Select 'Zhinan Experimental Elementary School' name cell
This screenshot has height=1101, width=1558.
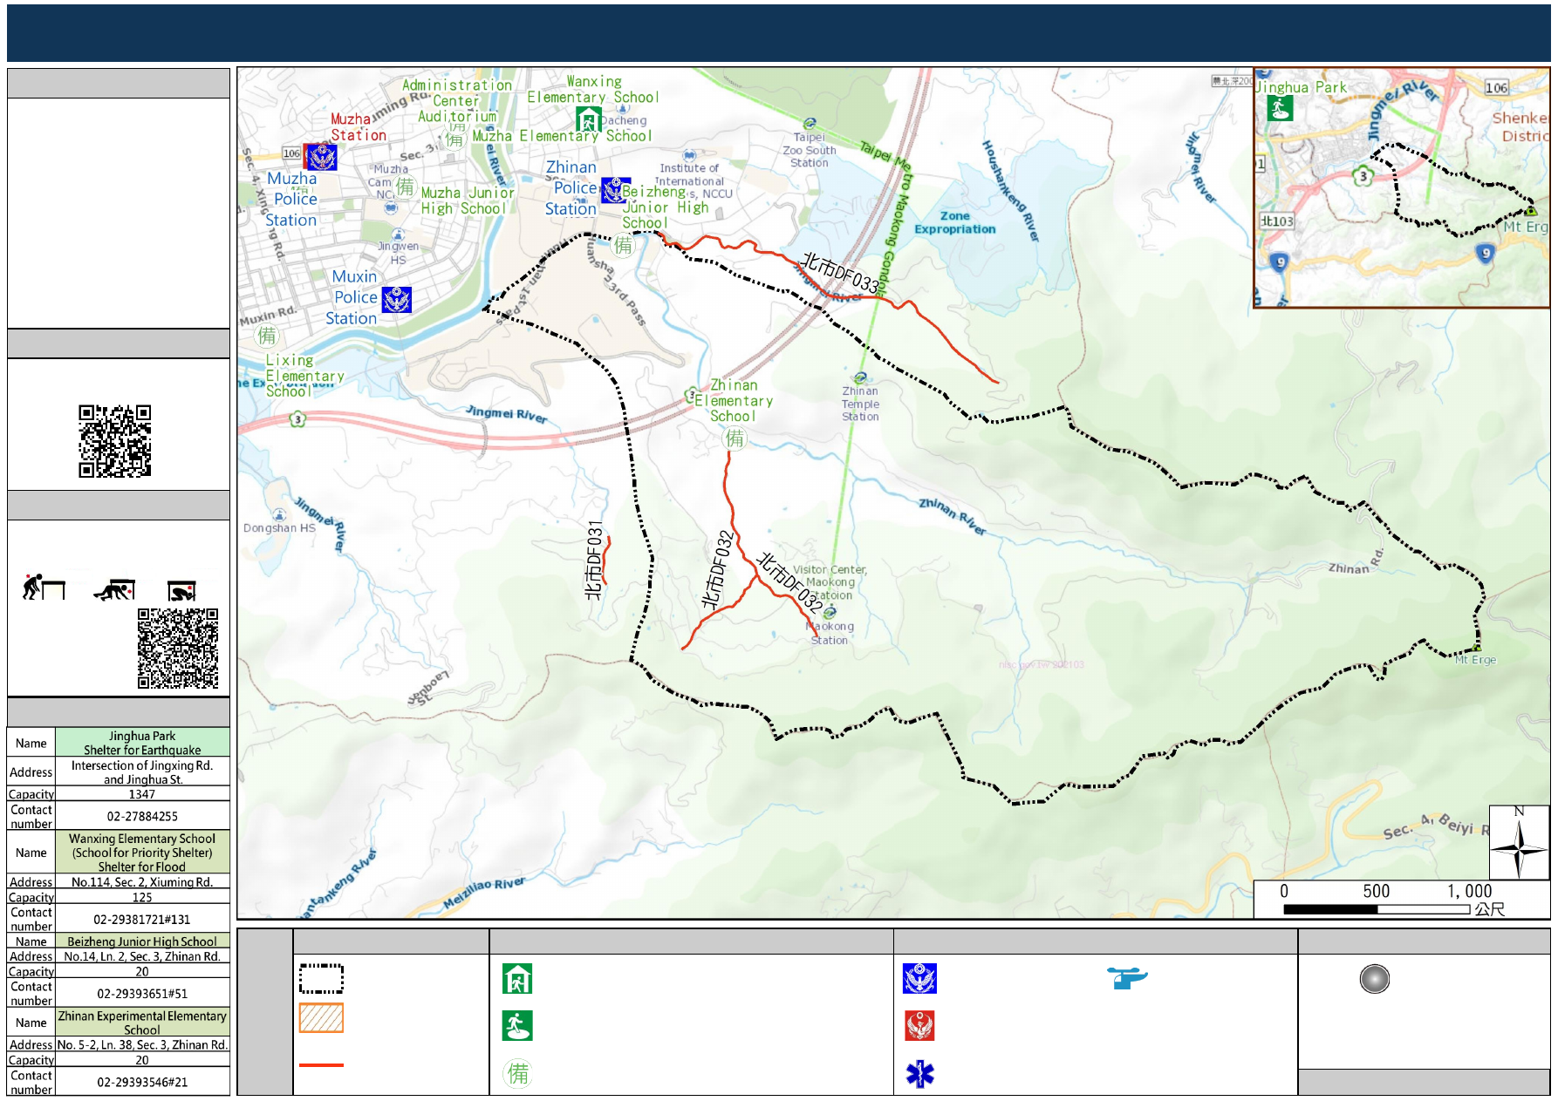[x=142, y=1023]
